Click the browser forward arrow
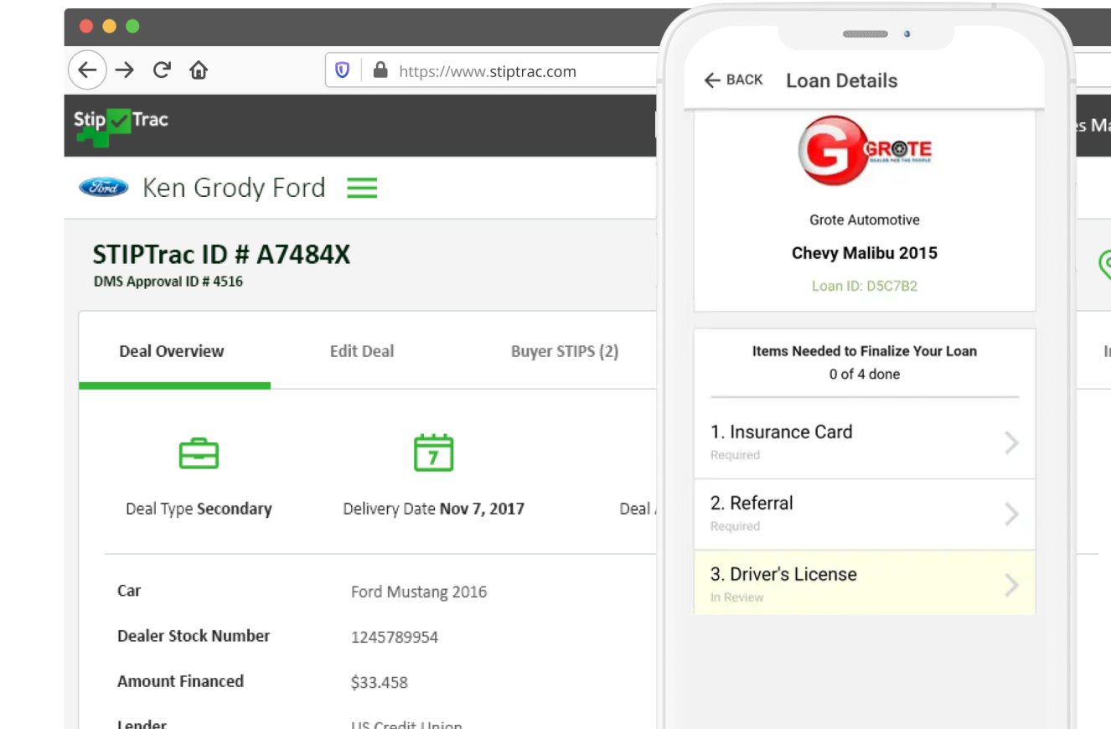The image size is (1111, 729). pyautogui.click(x=125, y=70)
